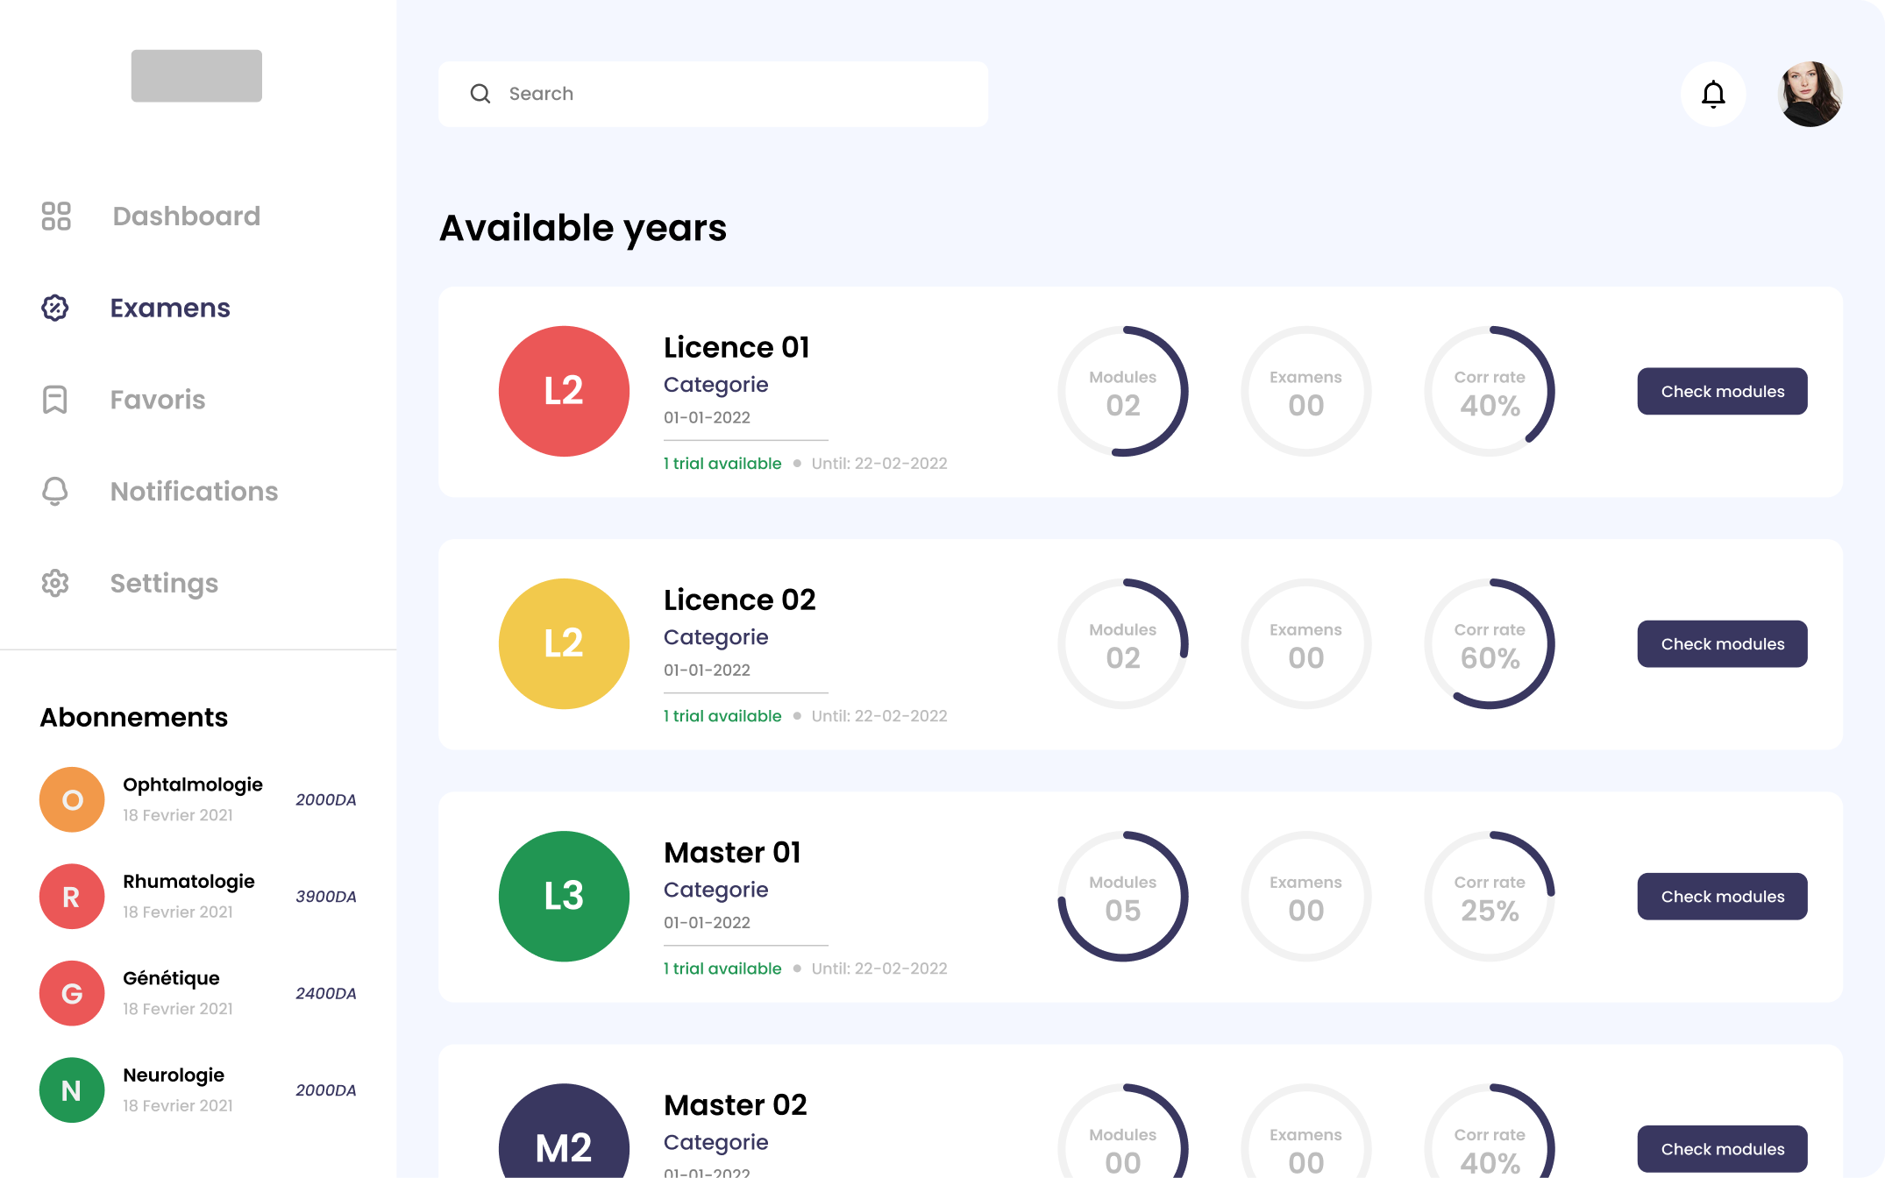Click the Dashboard grid icon
This screenshot has height=1178, width=1885.
[56, 216]
